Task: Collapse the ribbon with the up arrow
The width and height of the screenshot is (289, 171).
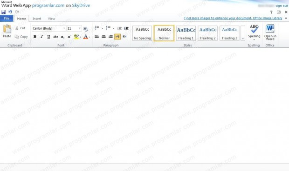Action: [x=286, y=18]
